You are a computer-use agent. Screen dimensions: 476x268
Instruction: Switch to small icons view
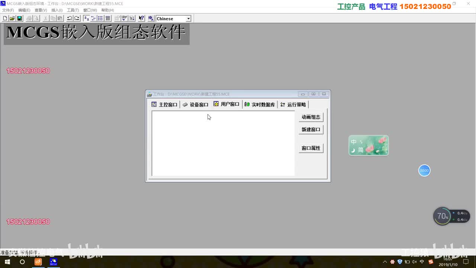click(x=93, y=18)
